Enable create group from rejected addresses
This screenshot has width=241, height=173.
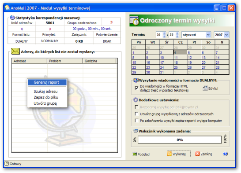(136, 114)
